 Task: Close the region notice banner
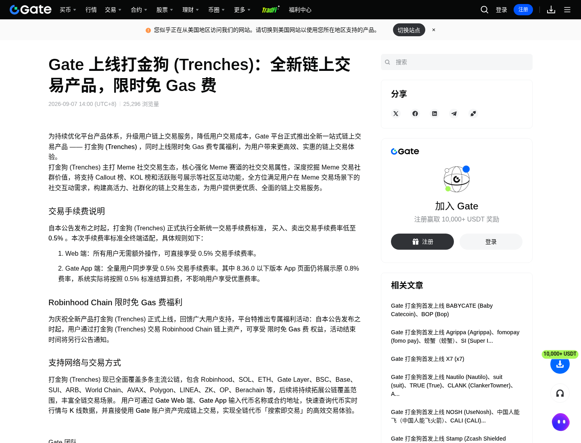tap(434, 30)
